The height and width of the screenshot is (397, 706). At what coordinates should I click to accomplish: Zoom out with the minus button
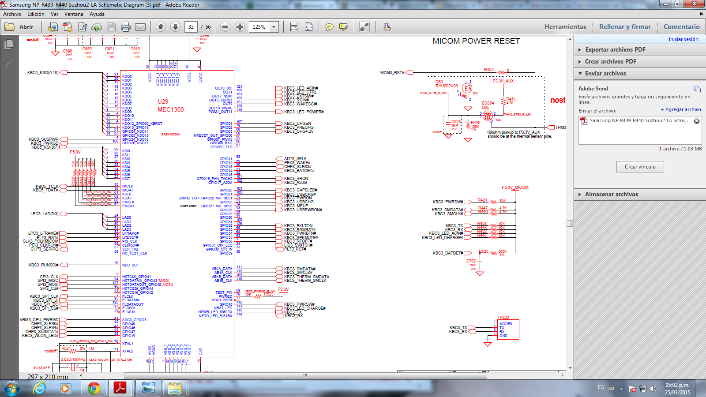[x=225, y=27]
